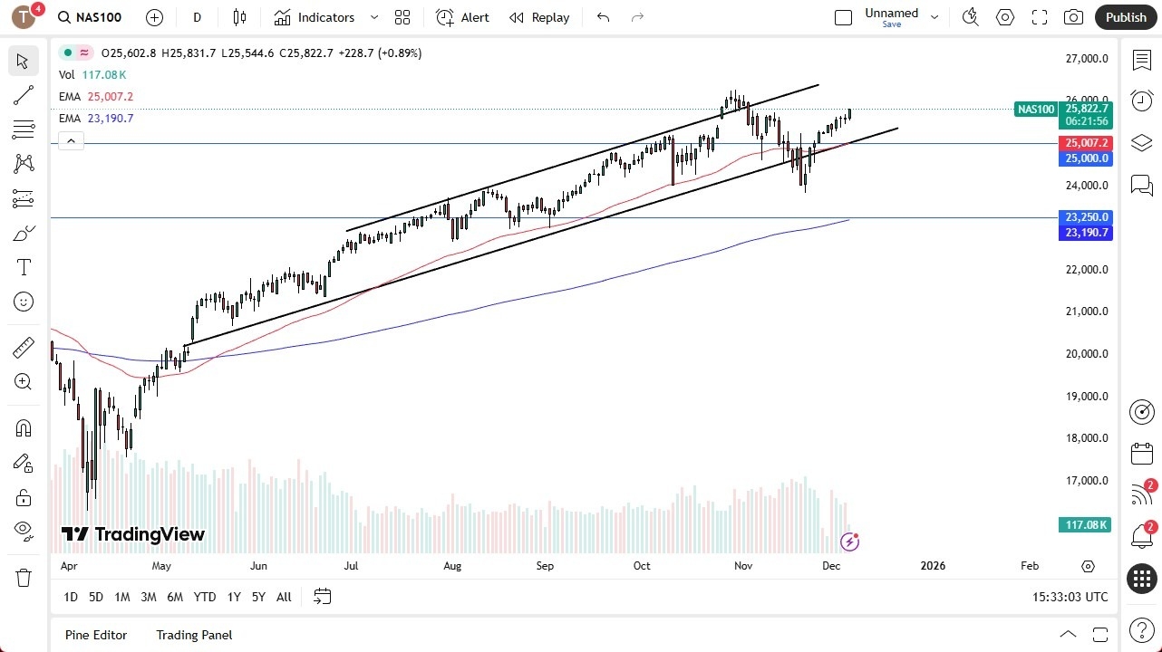Open the Indicator Templates dropdown arrow

click(x=373, y=17)
